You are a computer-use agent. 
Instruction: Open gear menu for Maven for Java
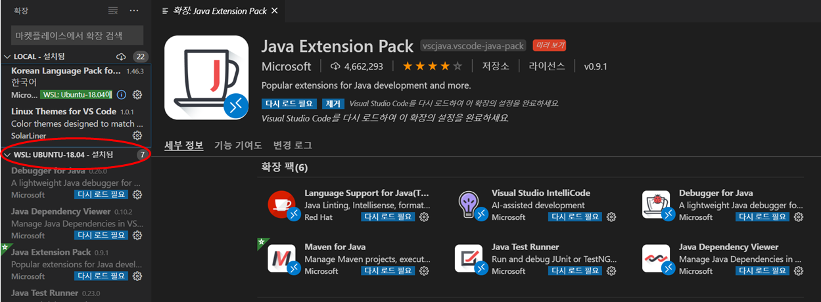coord(425,270)
